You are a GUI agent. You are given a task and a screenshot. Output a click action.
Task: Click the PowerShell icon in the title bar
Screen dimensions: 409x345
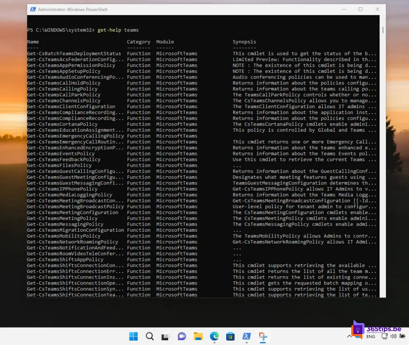pyautogui.click(x=33, y=9)
